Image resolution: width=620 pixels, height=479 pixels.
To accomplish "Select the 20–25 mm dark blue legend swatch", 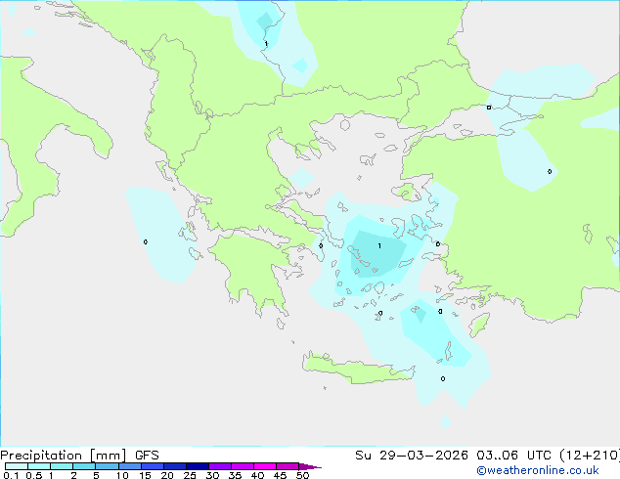I will (x=175, y=466).
